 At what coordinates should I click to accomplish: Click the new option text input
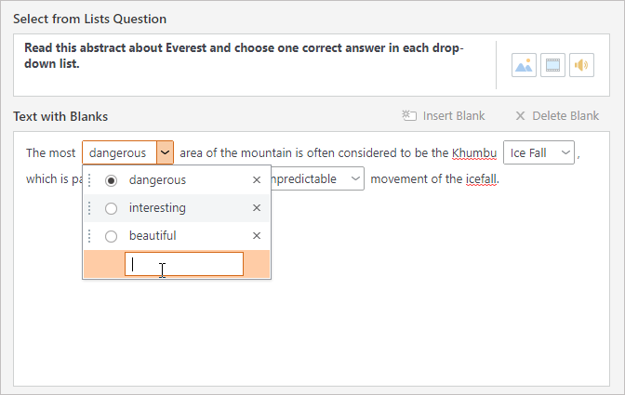click(x=184, y=264)
